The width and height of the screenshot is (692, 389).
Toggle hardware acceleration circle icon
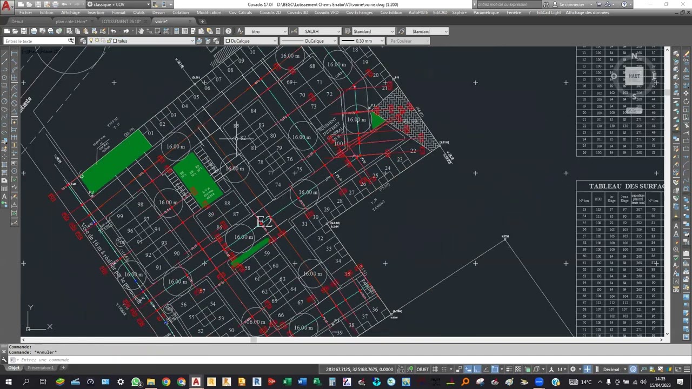coord(633,370)
